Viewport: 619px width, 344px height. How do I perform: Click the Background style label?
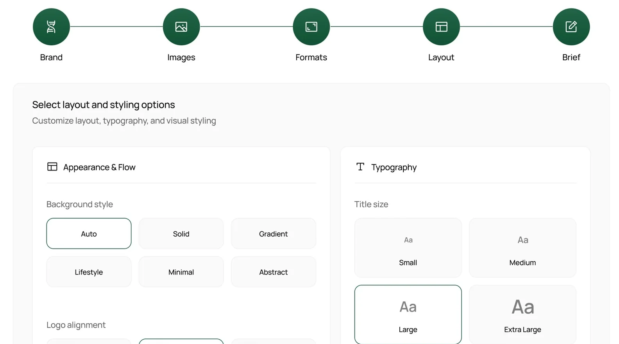pyautogui.click(x=80, y=204)
